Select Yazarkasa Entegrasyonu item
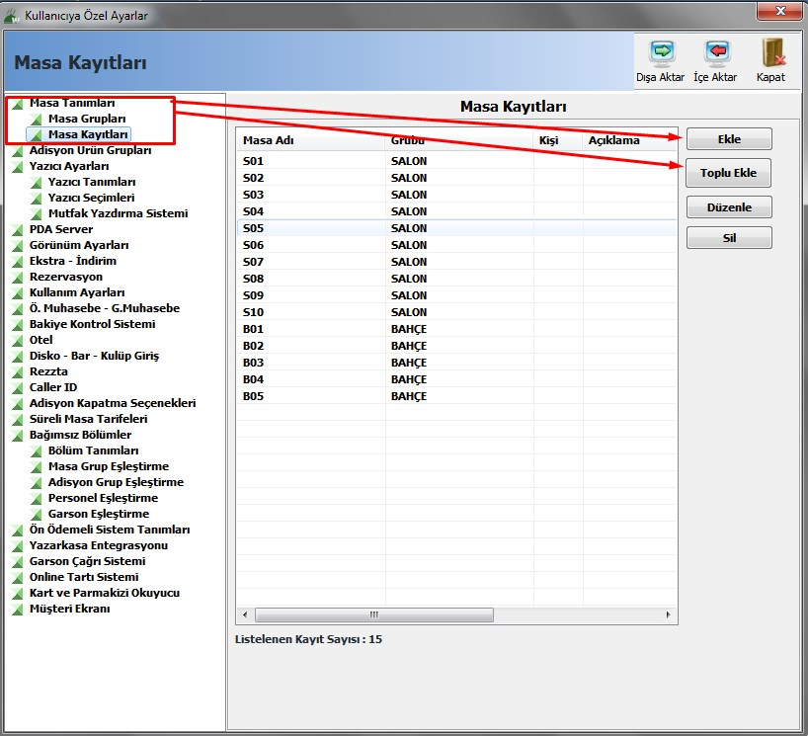Image resolution: width=808 pixels, height=736 pixels. (99, 545)
